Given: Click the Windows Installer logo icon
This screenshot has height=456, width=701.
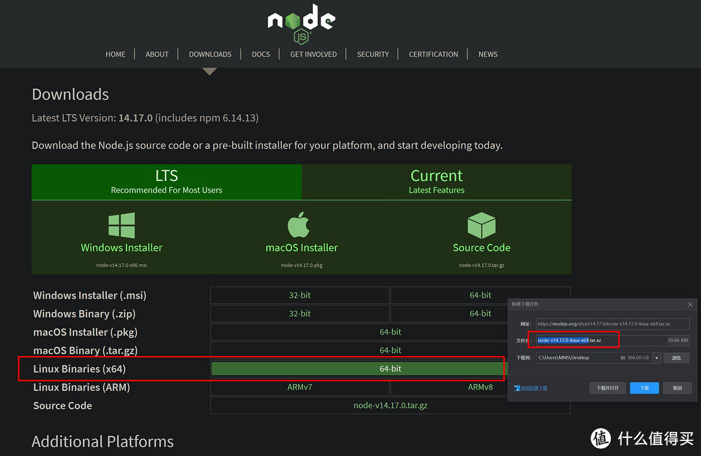Looking at the screenshot, I should 121,225.
